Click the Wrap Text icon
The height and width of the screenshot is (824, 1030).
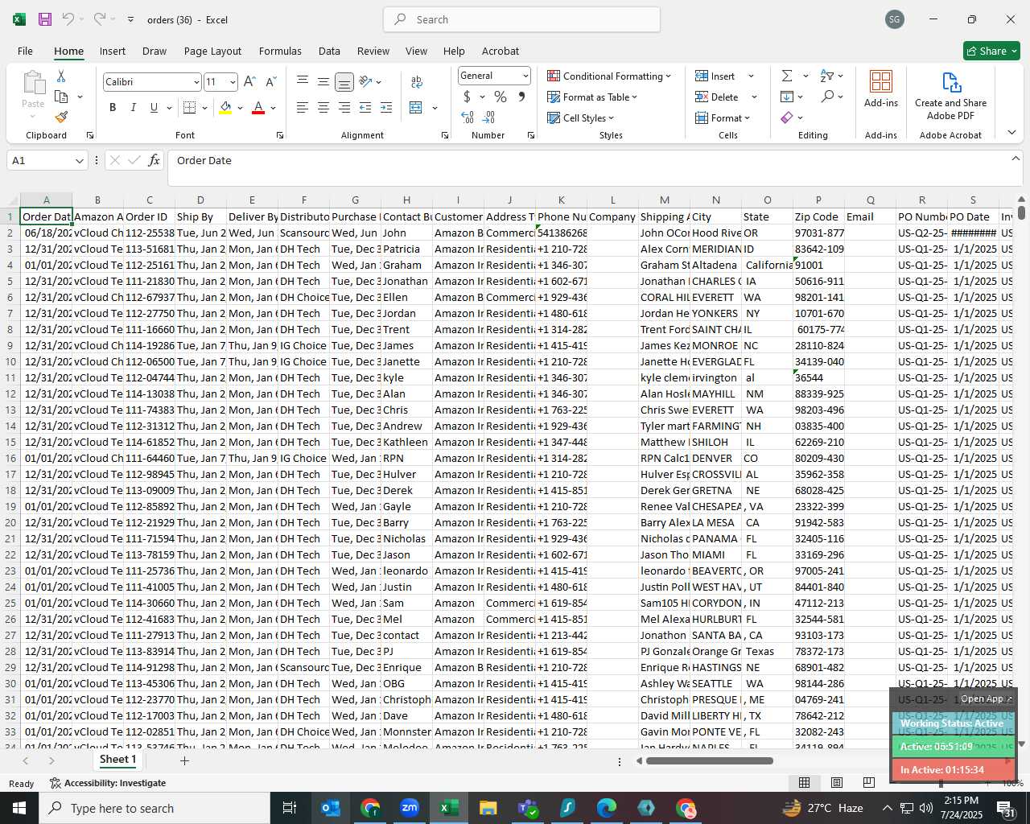point(417,81)
